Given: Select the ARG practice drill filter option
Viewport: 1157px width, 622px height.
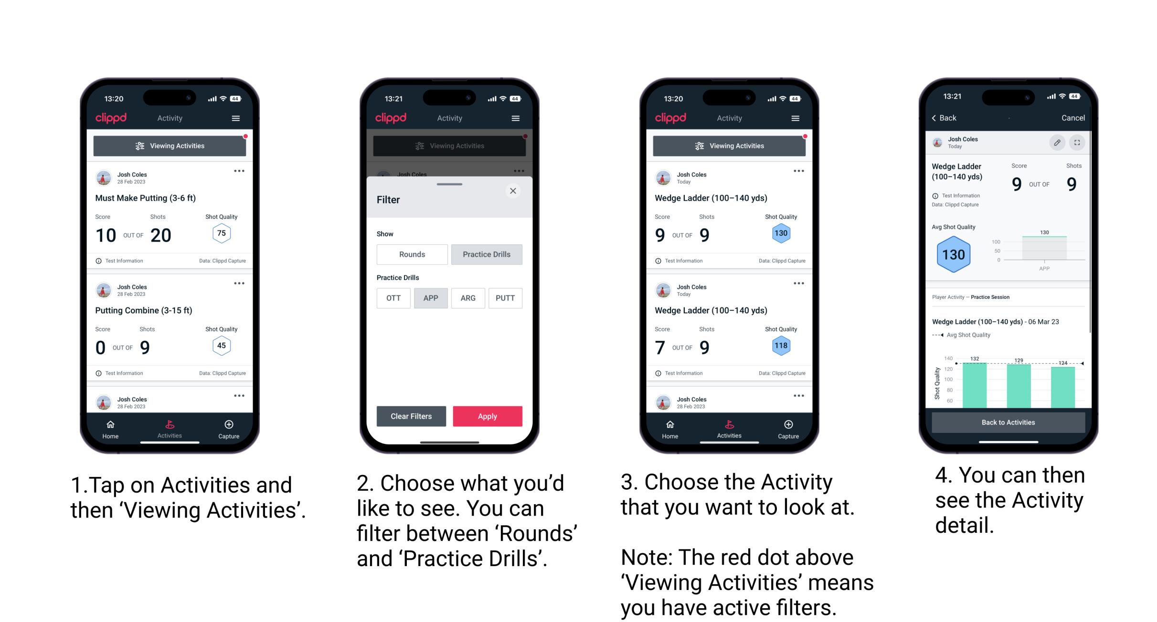Looking at the screenshot, I should pyautogui.click(x=467, y=298).
